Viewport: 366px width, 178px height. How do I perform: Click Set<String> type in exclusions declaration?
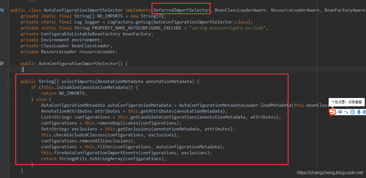tap(55, 129)
